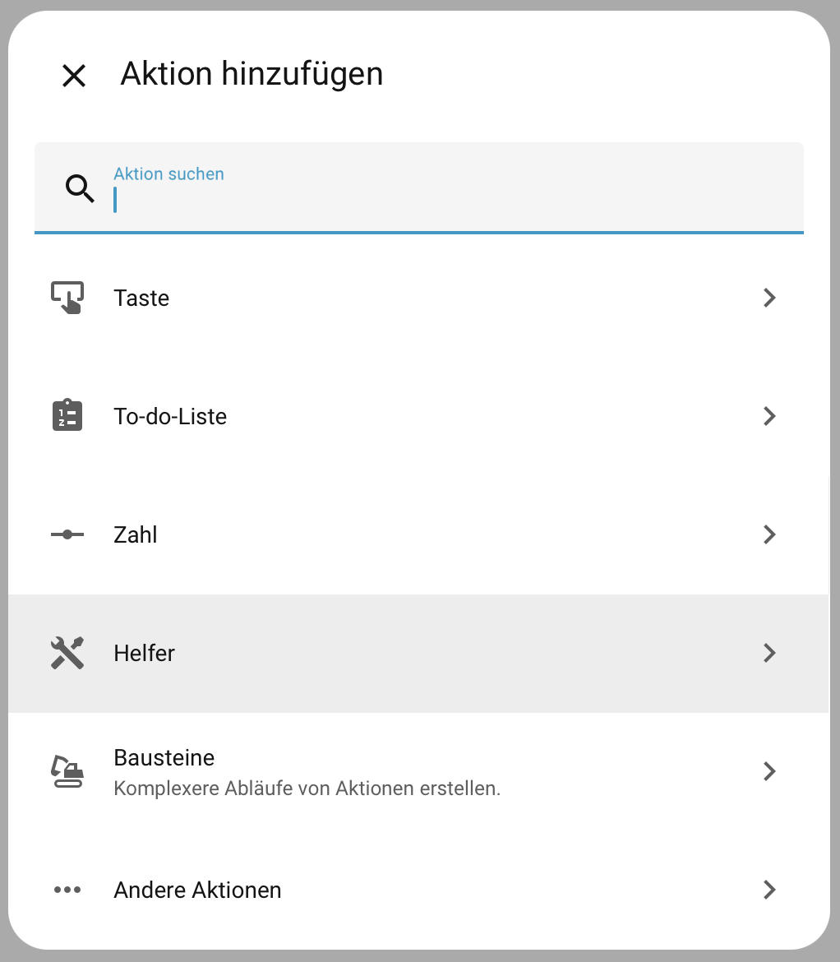840x962 pixels.
Task: Expand the Taste chevron arrow
Action: tap(769, 298)
